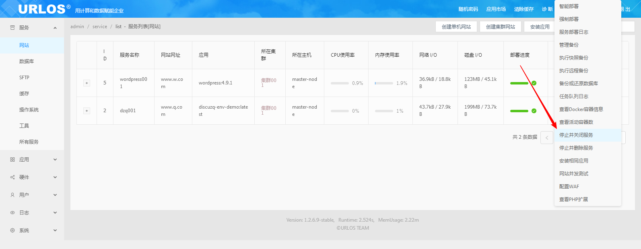Click green check icon for wordpress001
641x249 pixels.
[x=534, y=83]
